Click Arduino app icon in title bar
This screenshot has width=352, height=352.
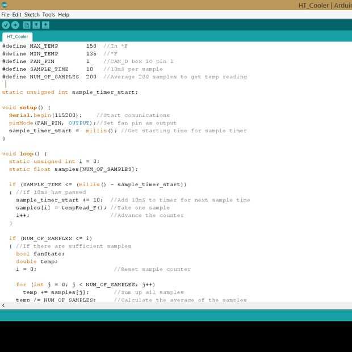[x=4, y=5]
